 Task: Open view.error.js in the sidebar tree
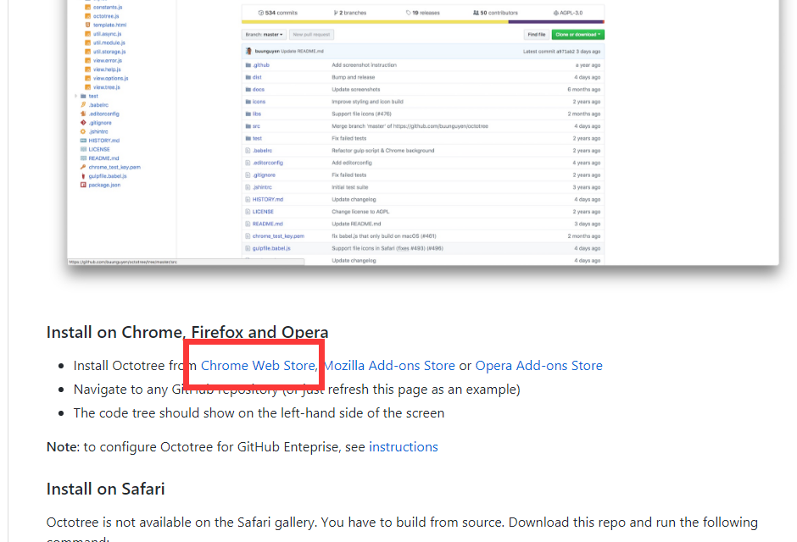coord(107,60)
